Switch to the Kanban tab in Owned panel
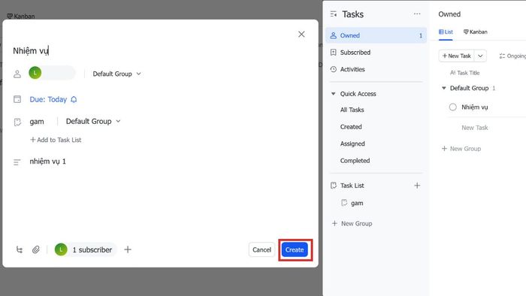 point(476,32)
